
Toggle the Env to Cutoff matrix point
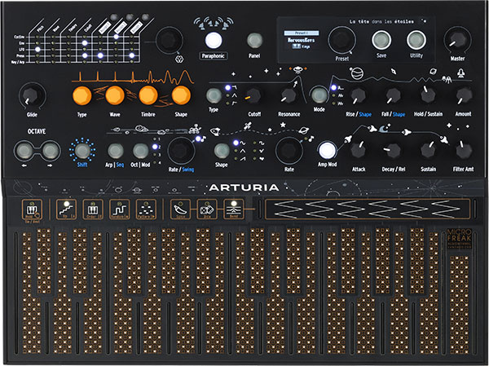click(x=85, y=43)
